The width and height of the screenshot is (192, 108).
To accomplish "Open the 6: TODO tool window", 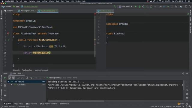I will [19, 104].
